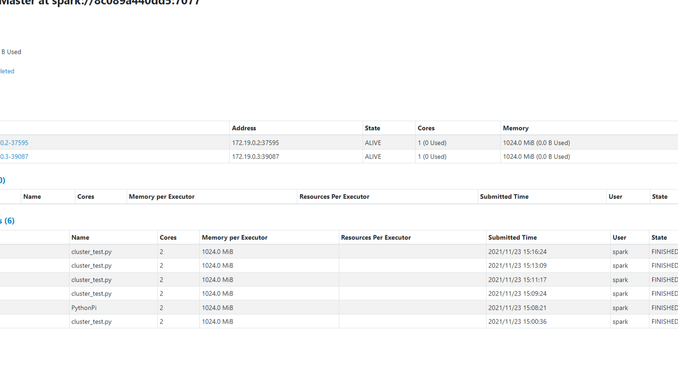The image size is (678, 381).
Task: Click Name header in completed applications table
Action: (x=80, y=238)
